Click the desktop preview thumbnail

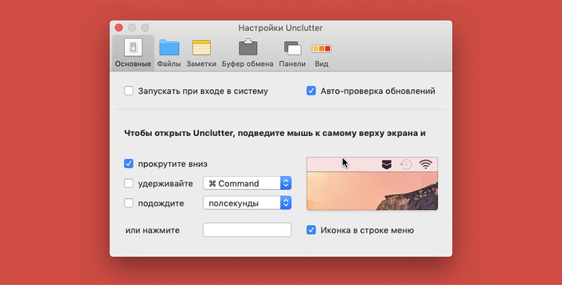tap(372, 191)
